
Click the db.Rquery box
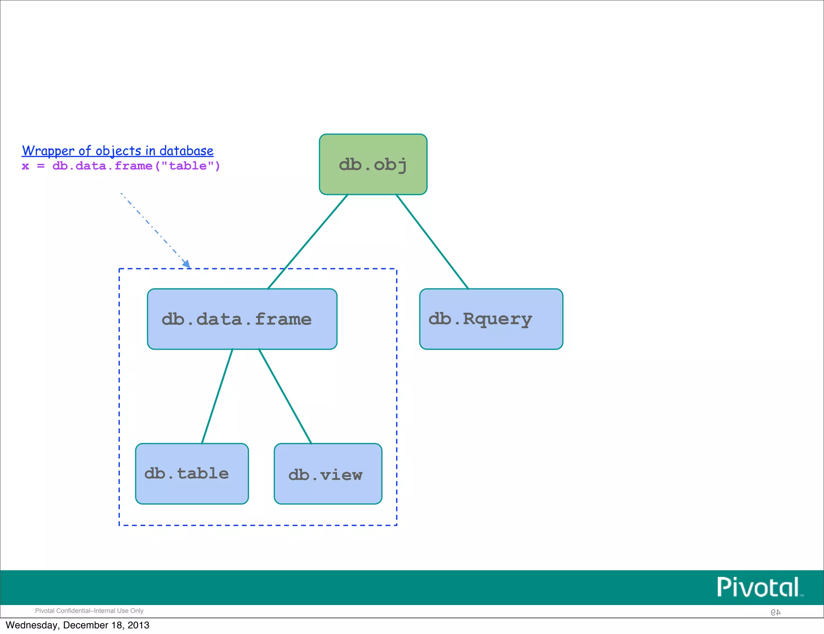click(491, 319)
